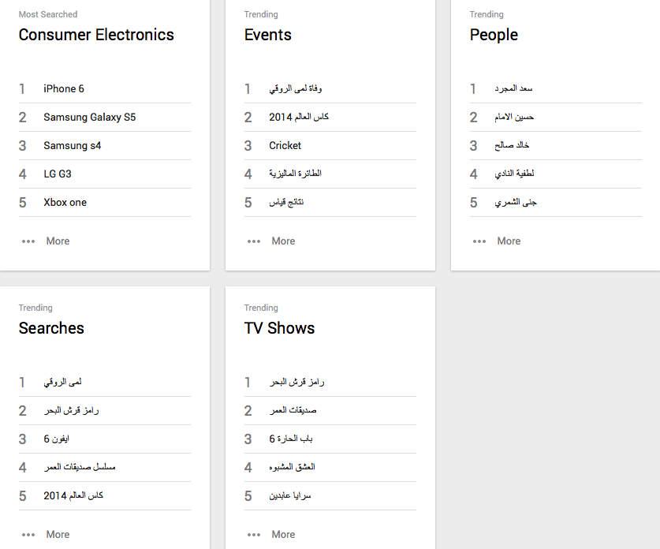Image resolution: width=660 pixels, height=549 pixels.
Task: Select the People card heading
Action: [494, 35]
